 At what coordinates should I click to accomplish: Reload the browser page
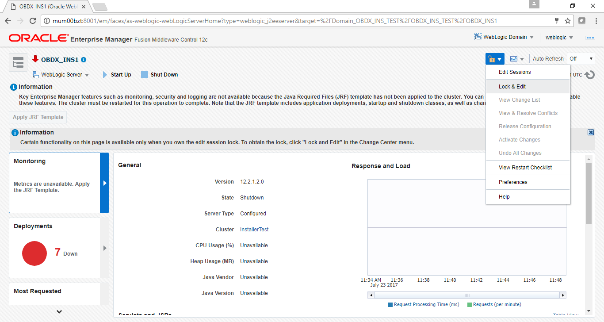[32, 21]
